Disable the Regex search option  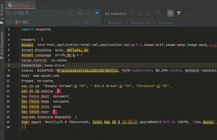tap(97, 13)
